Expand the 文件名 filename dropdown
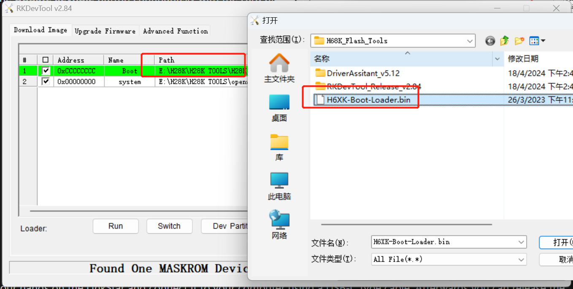 [522, 242]
